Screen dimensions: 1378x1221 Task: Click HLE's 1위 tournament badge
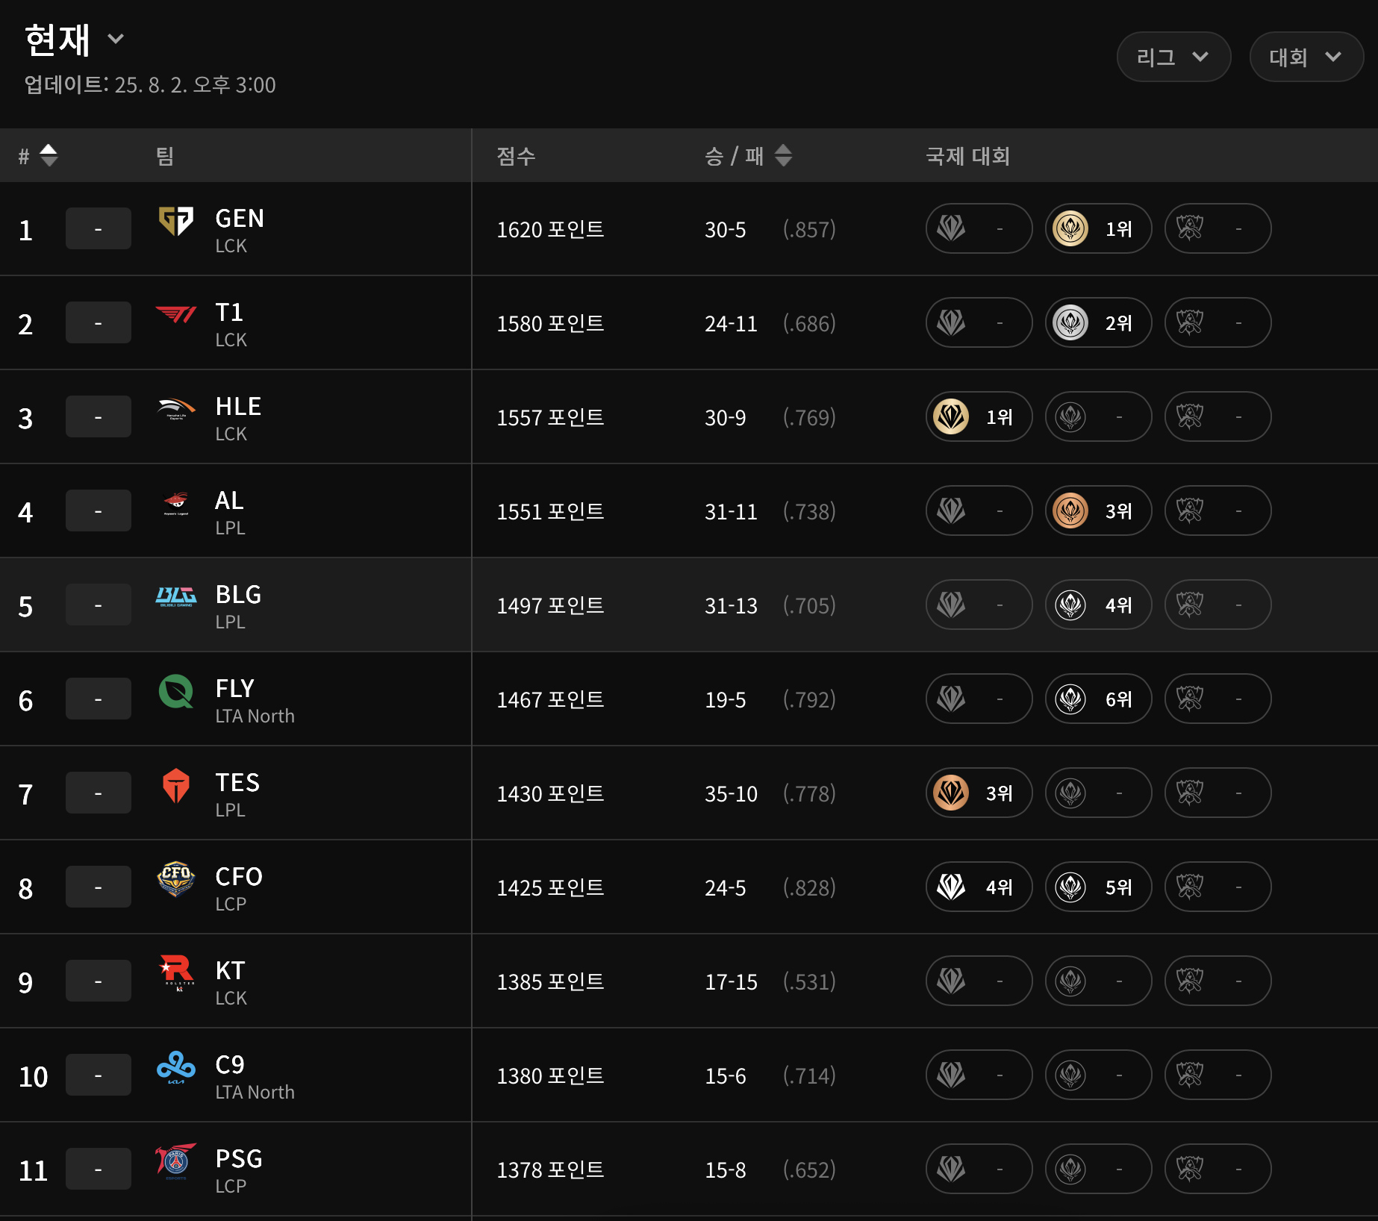979,416
